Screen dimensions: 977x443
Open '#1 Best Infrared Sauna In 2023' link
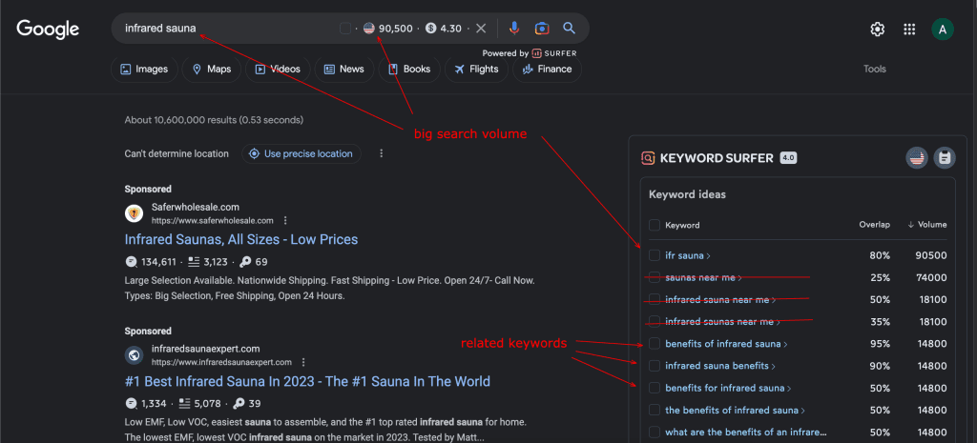[307, 381]
